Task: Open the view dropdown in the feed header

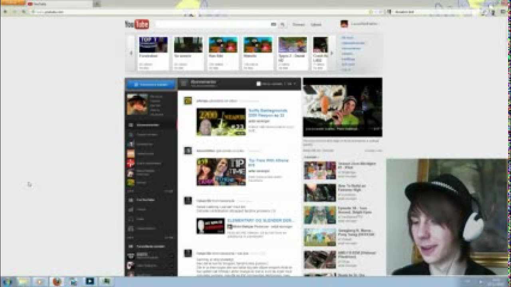Action: pyautogui.click(x=292, y=84)
